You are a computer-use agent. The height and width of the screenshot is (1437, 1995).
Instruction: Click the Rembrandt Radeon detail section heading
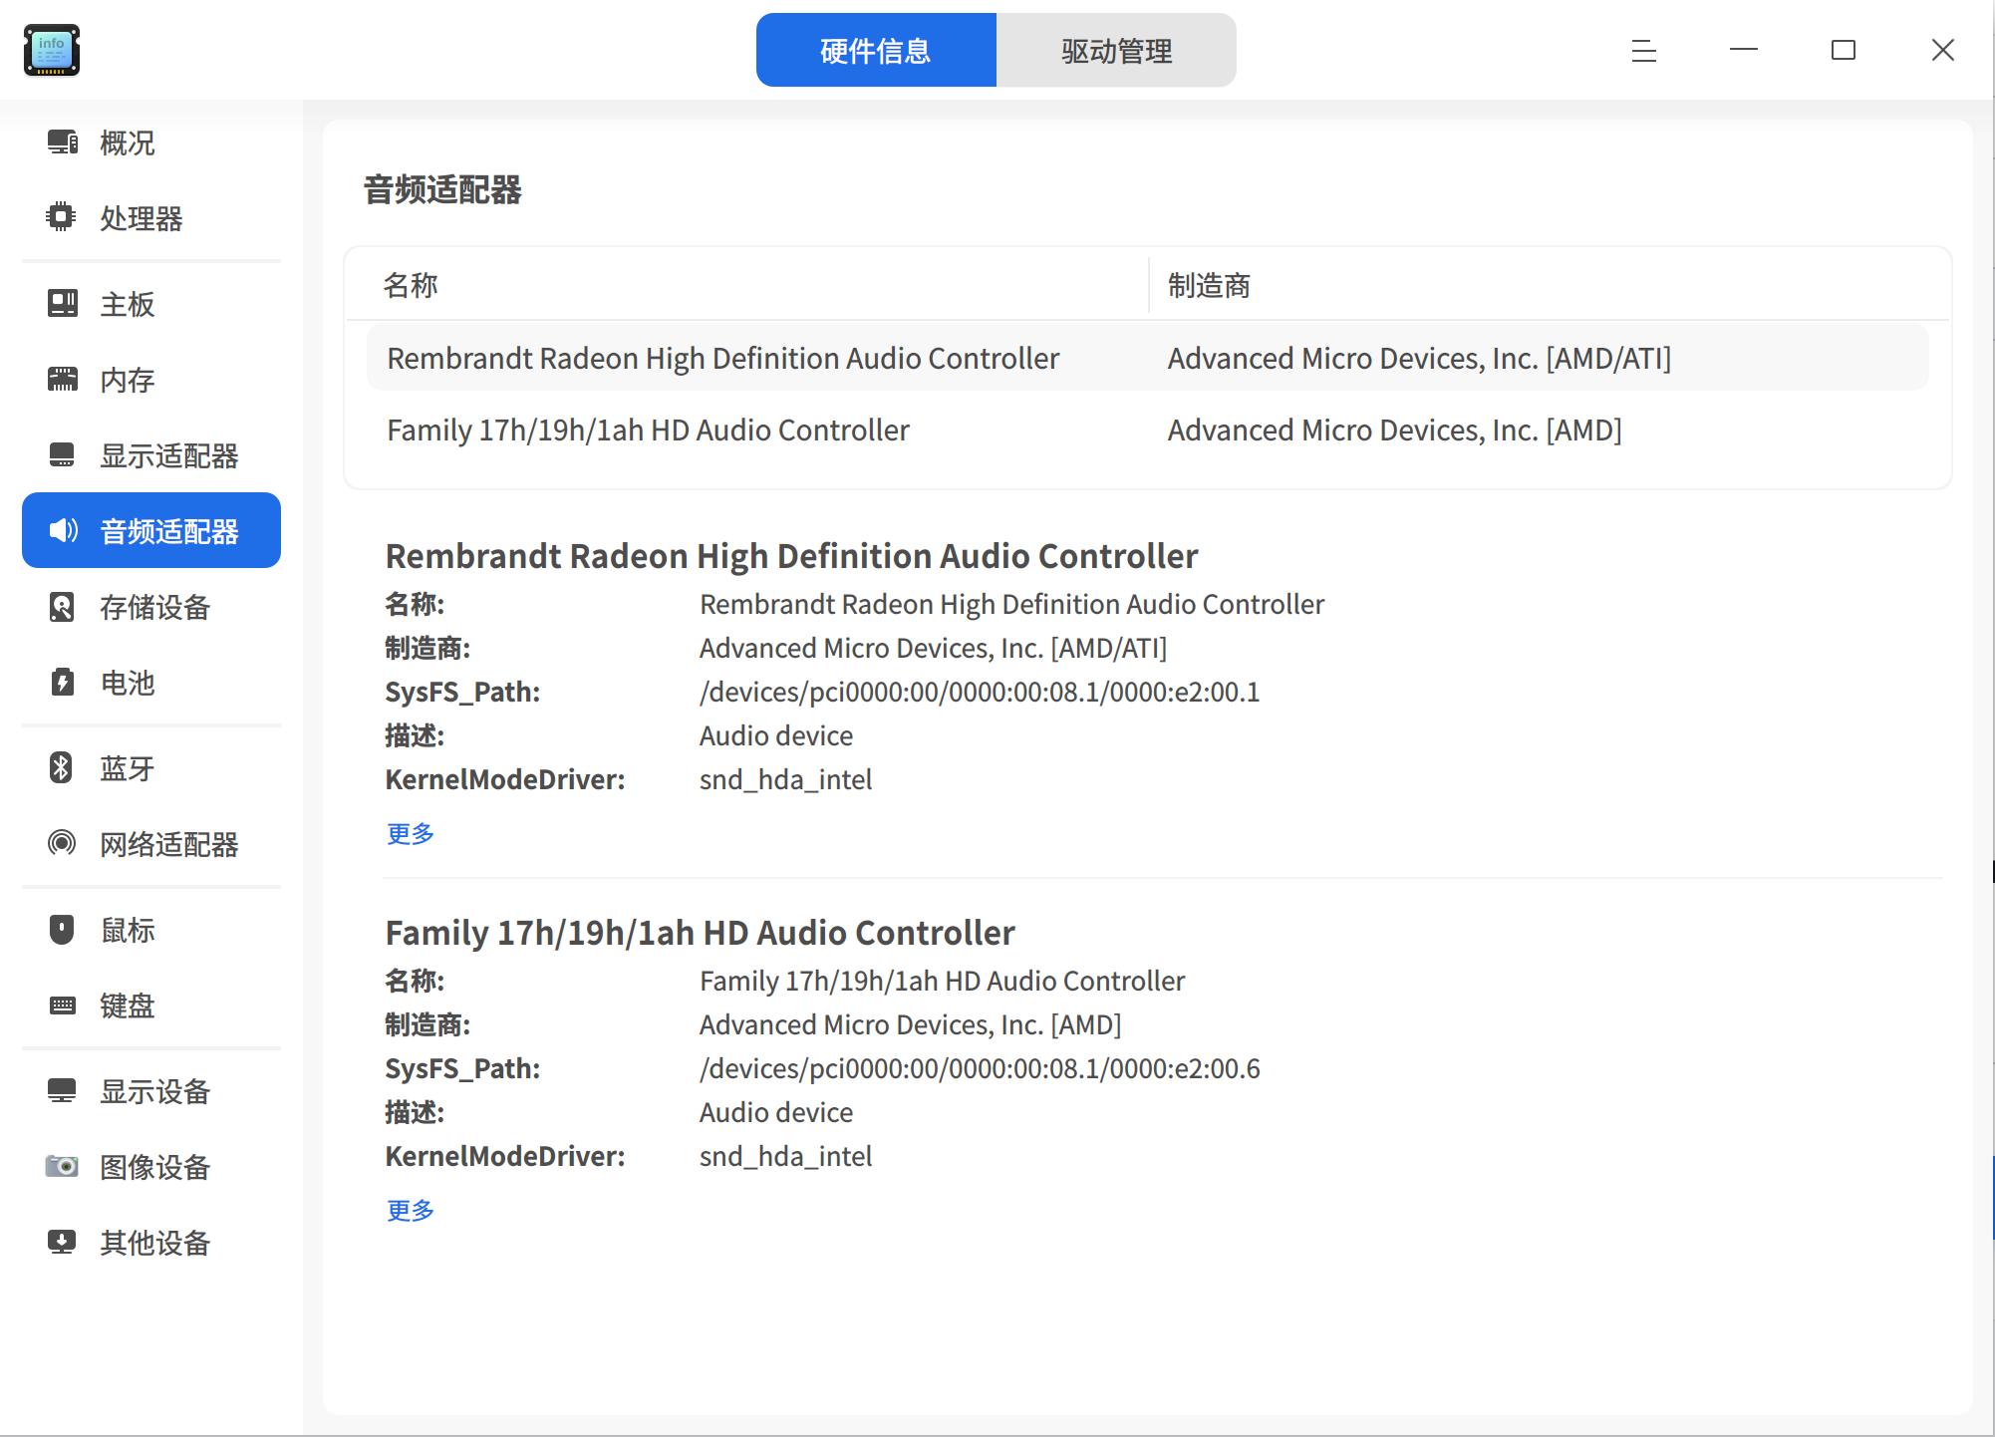[791, 555]
